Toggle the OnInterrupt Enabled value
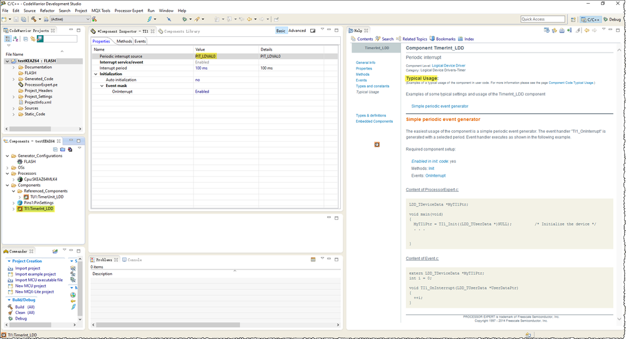Screen dimensions: 626x339 point(202,91)
